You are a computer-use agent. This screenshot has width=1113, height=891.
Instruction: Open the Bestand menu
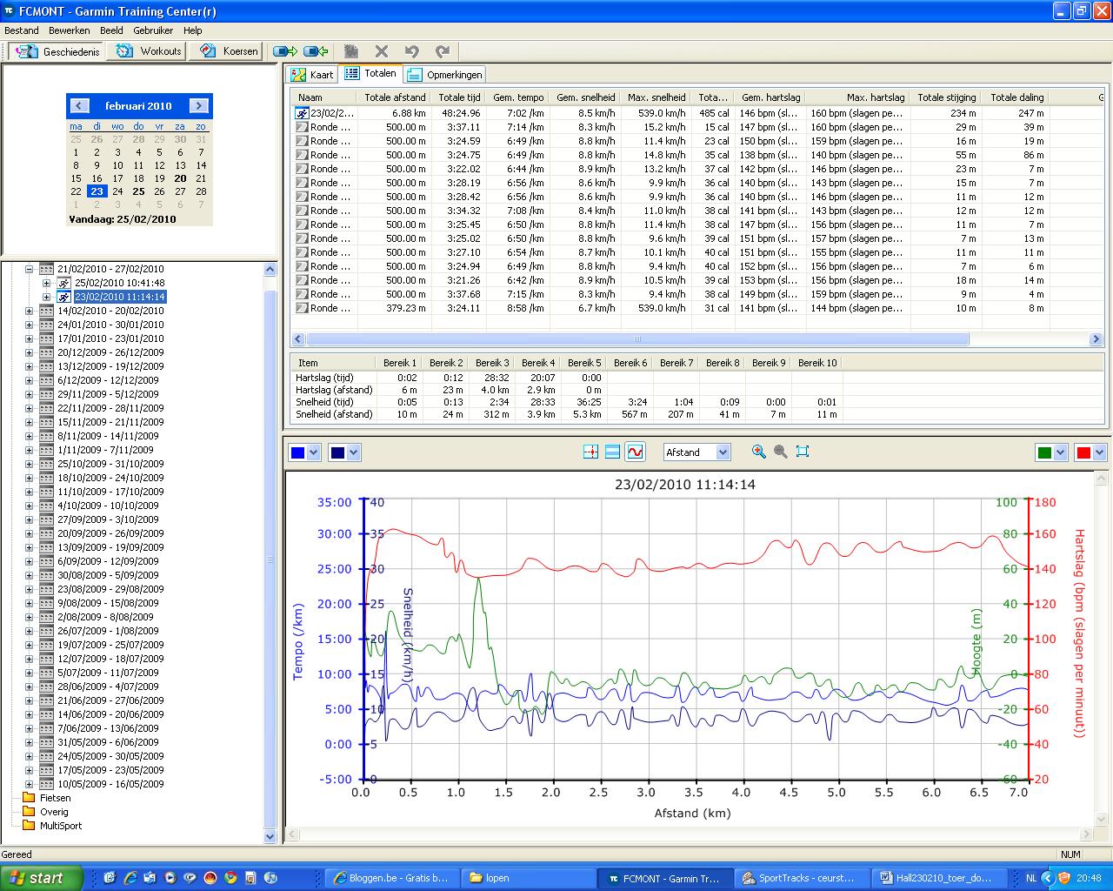(x=22, y=30)
